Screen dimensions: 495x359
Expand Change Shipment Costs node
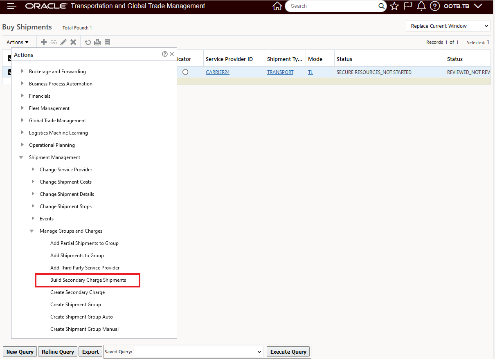[x=33, y=182]
